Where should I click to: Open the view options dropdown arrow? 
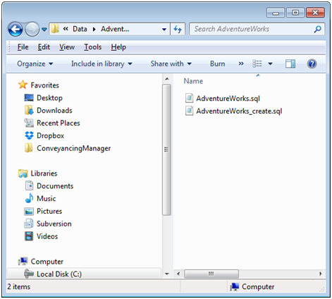270,63
